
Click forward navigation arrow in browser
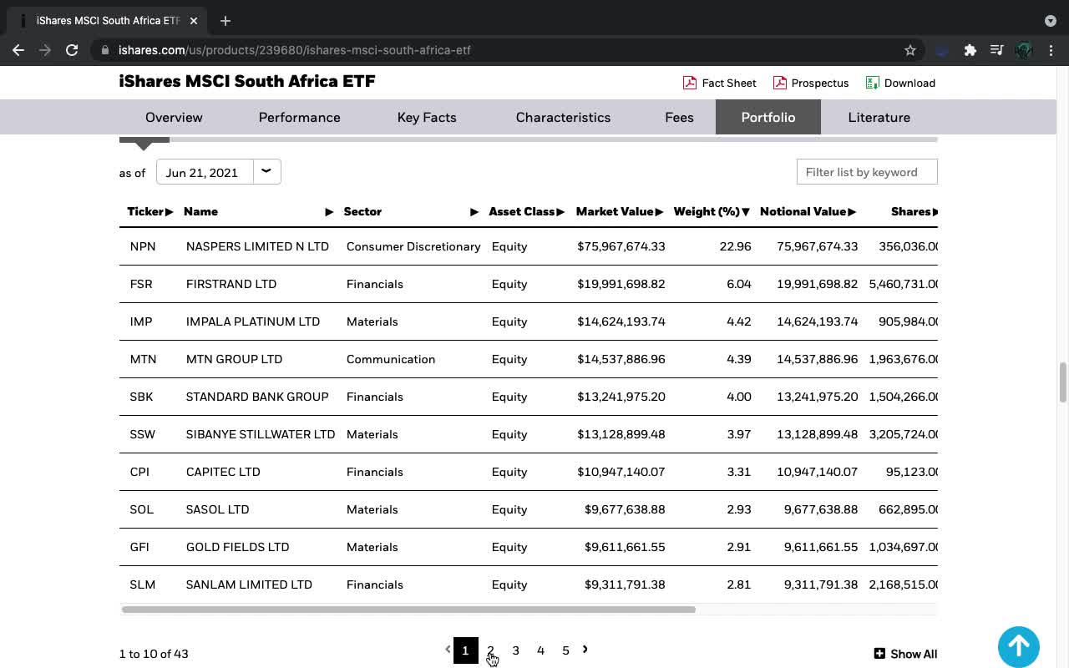[x=45, y=50]
